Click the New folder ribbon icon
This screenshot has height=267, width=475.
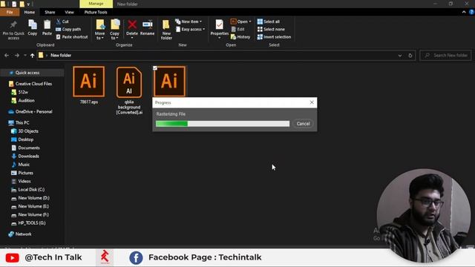tap(166, 24)
